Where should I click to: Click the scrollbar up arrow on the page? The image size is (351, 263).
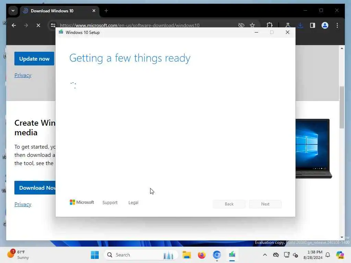pyautogui.click(x=342, y=48)
